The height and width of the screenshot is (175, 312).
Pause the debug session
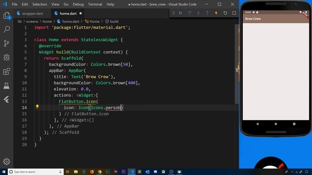tap(180, 13)
